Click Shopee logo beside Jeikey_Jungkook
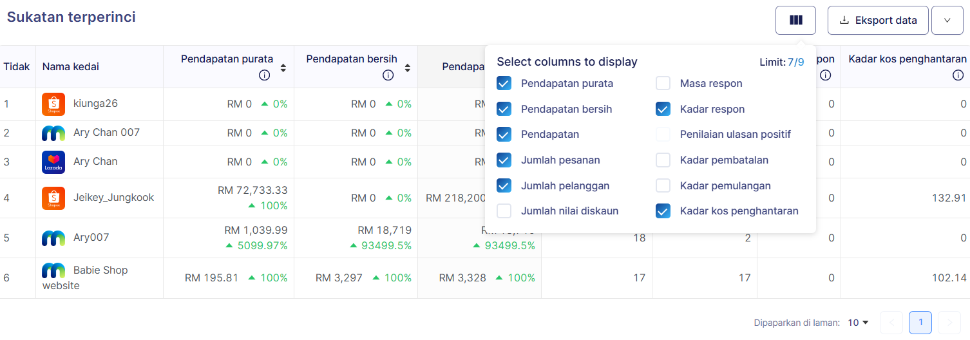 click(53, 198)
